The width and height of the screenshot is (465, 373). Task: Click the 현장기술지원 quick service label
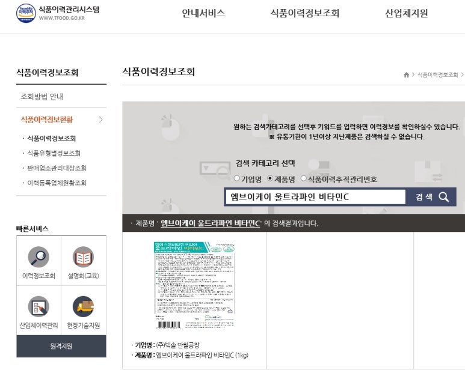[84, 326]
